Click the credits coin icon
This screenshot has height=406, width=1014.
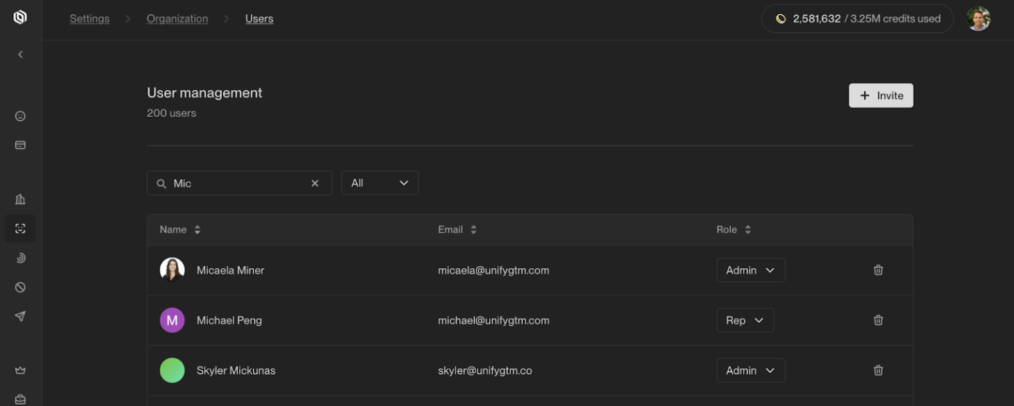[781, 19]
